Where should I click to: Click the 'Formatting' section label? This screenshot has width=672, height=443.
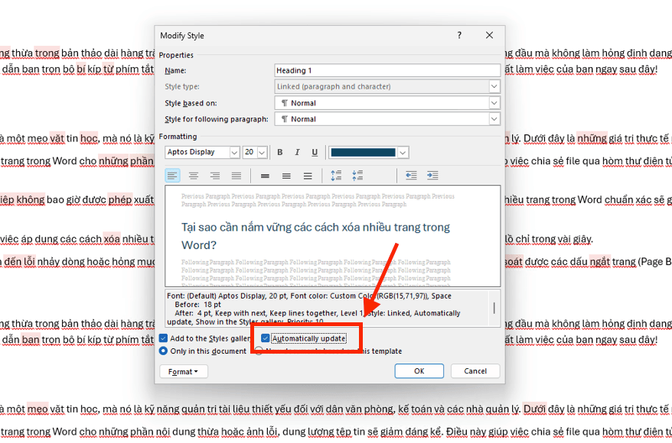pos(178,137)
